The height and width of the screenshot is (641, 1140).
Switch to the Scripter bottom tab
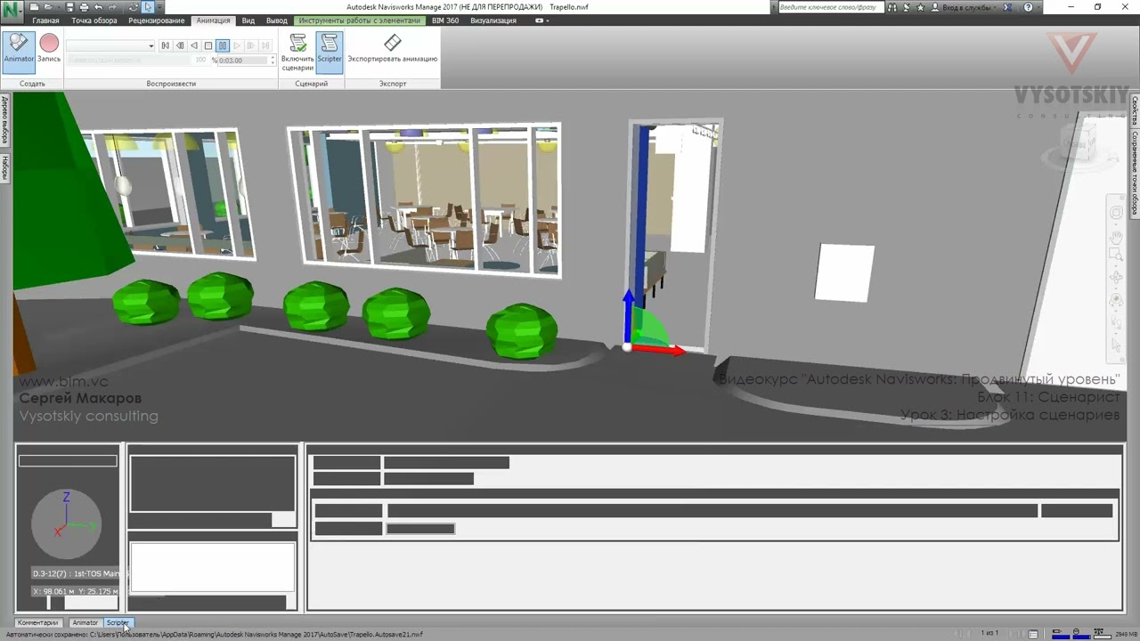tap(118, 623)
